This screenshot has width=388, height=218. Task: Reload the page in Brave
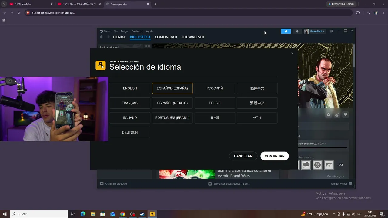click(x=19, y=13)
